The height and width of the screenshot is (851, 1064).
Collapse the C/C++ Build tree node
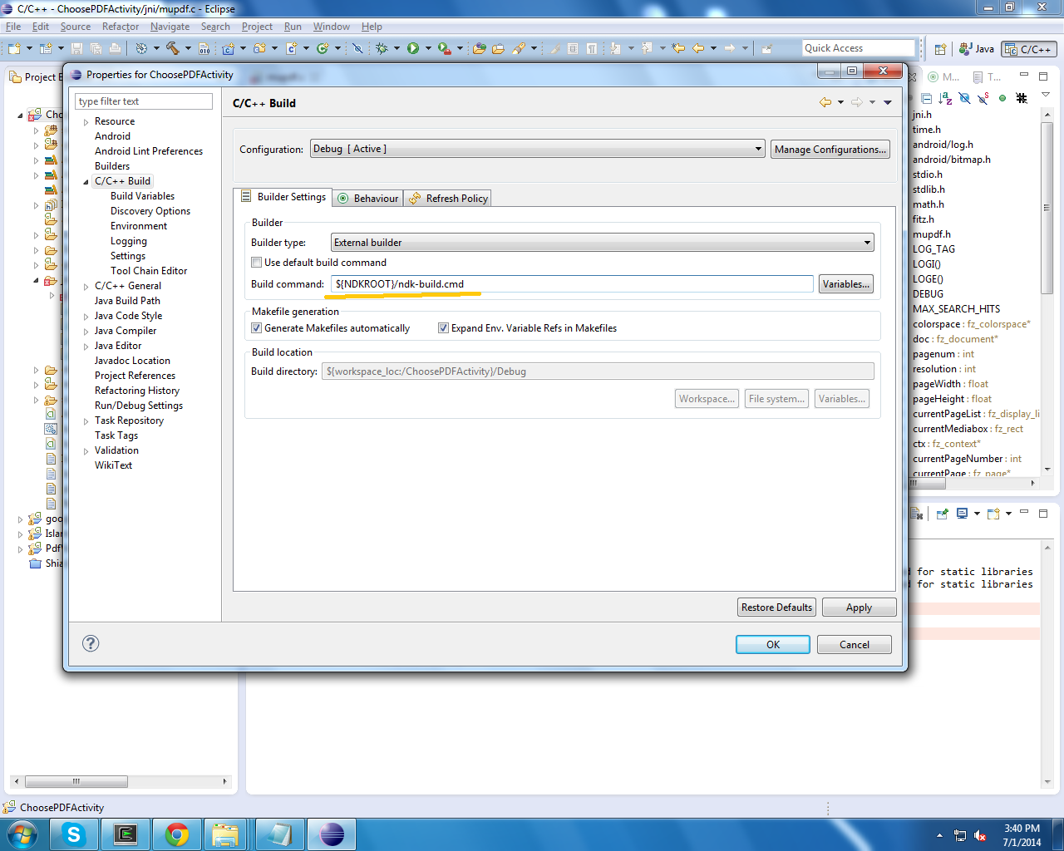tap(86, 182)
